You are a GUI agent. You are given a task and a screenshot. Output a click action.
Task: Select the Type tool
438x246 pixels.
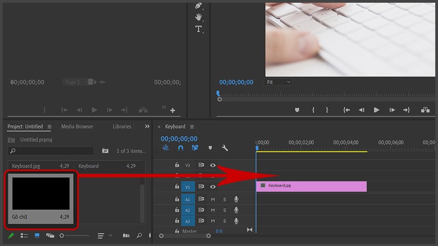pyautogui.click(x=198, y=29)
